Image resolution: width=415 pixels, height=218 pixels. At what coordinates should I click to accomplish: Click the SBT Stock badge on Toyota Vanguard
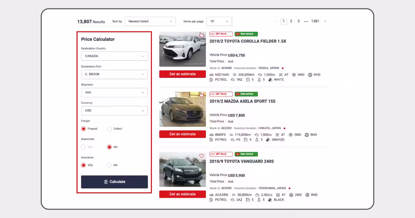click(221, 154)
